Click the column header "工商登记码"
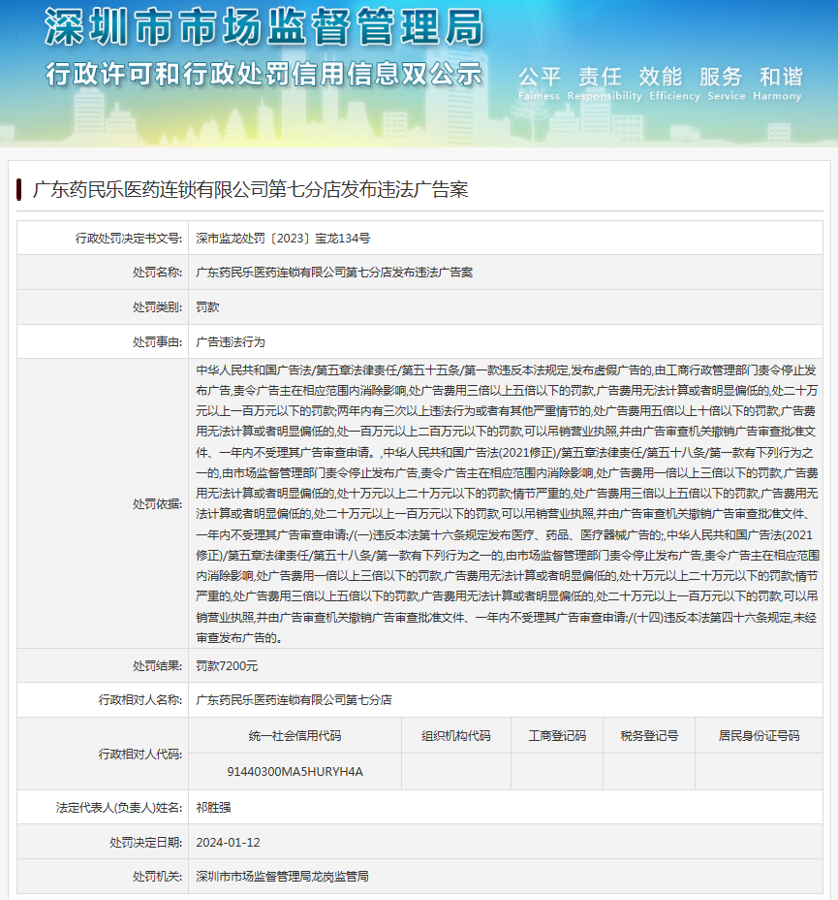Viewport: 838px width, 900px height. (557, 736)
